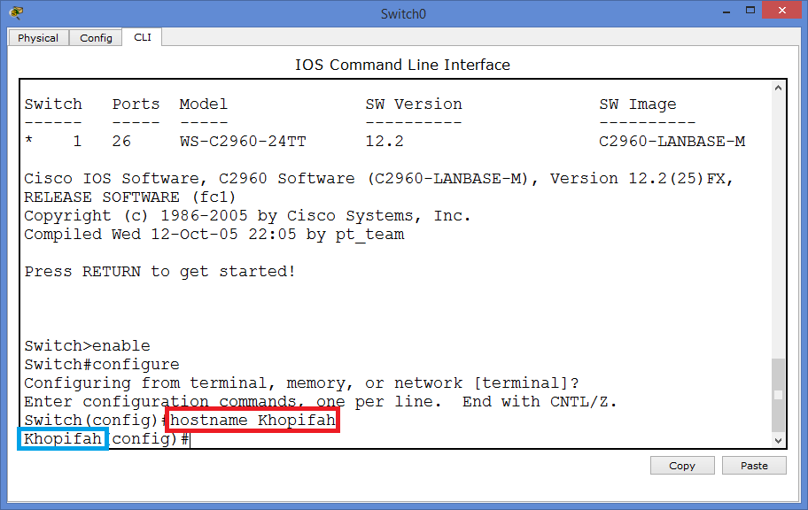Click the terminal scrollbar down arrow
Screen dimensions: 808x510
(778, 439)
